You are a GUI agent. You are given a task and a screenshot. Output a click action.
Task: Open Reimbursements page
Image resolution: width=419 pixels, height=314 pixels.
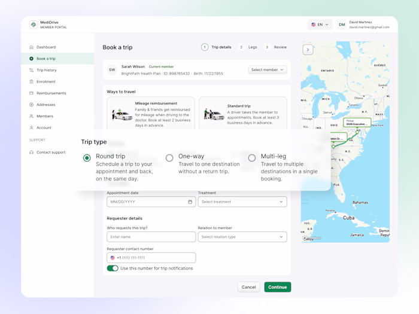57,93
